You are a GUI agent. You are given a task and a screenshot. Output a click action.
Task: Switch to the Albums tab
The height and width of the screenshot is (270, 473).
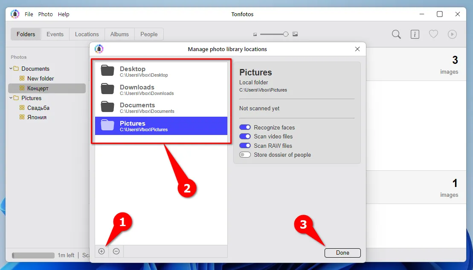(119, 34)
